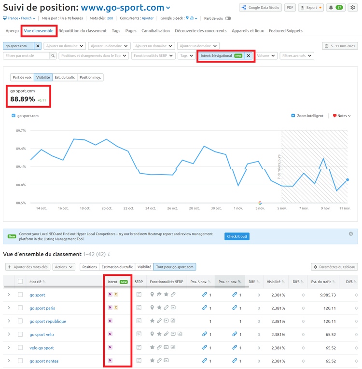The height and width of the screenshot is (369, 362).
Task: Click the Filtrer par mot clé input
Action: pyautogui.click(x=26, y=56)
